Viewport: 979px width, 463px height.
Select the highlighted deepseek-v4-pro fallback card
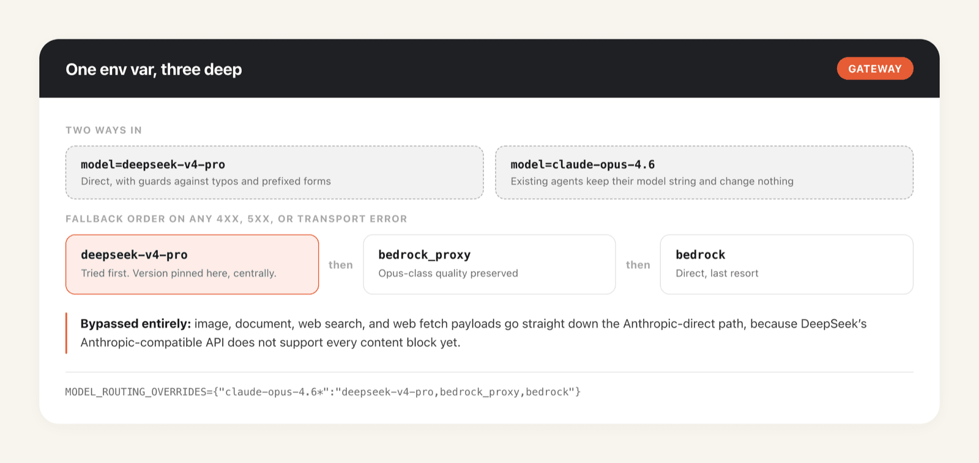(192, 264)
